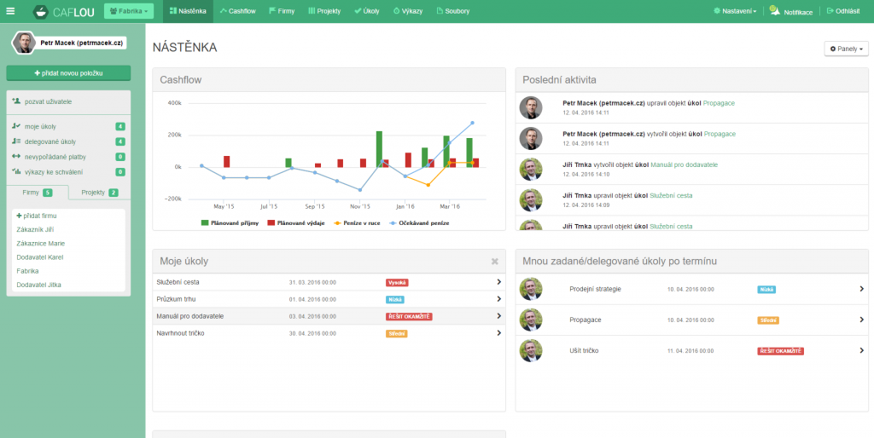This screenshot has height=438, width=874.
Task: Click the pozvat uživatele icon
Action: (16, 101)
